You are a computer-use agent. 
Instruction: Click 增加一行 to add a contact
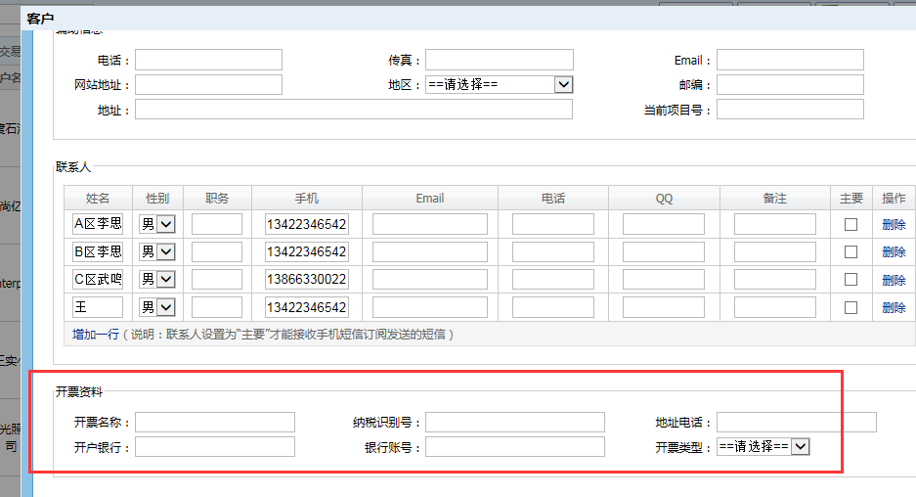95,335
